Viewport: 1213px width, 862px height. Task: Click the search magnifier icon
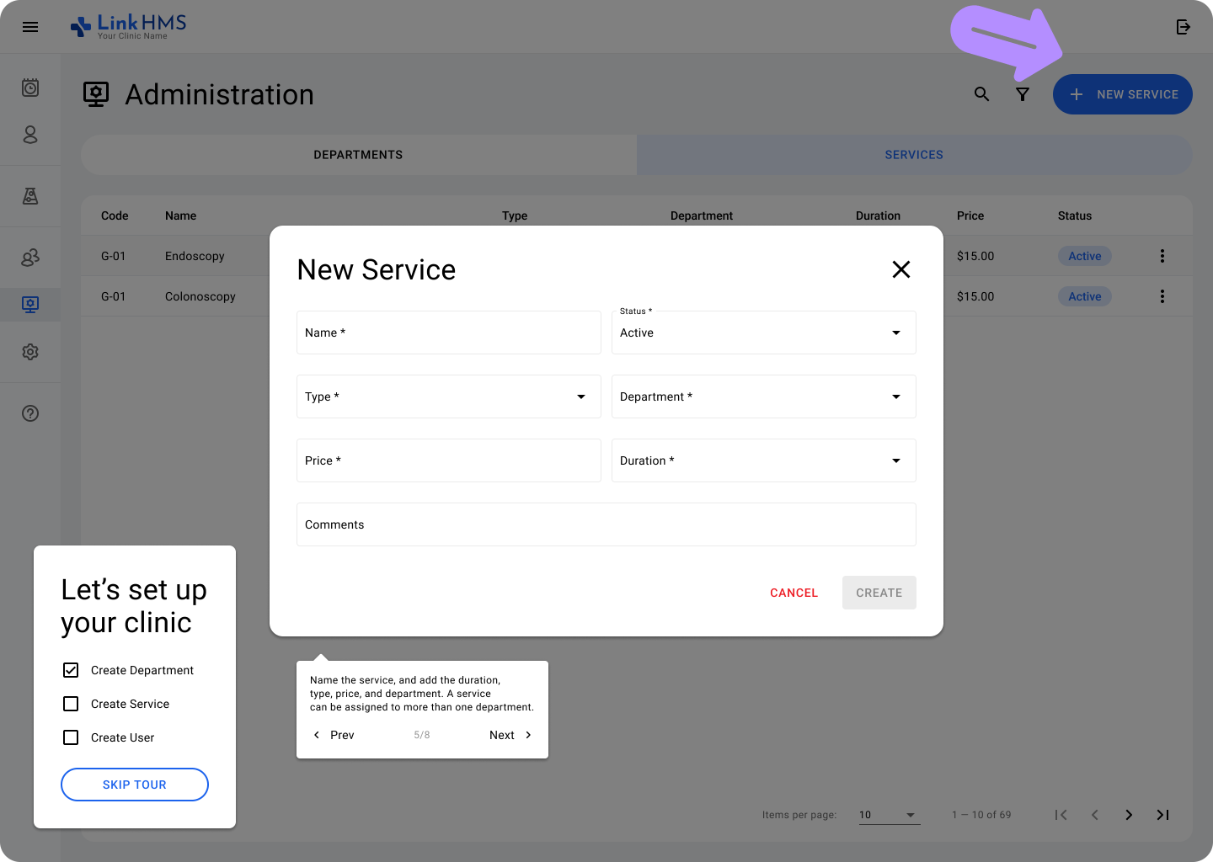[981, 94]
